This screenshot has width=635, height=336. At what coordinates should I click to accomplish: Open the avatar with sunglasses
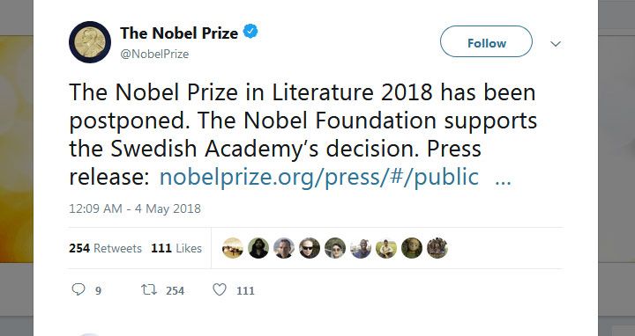310,248
